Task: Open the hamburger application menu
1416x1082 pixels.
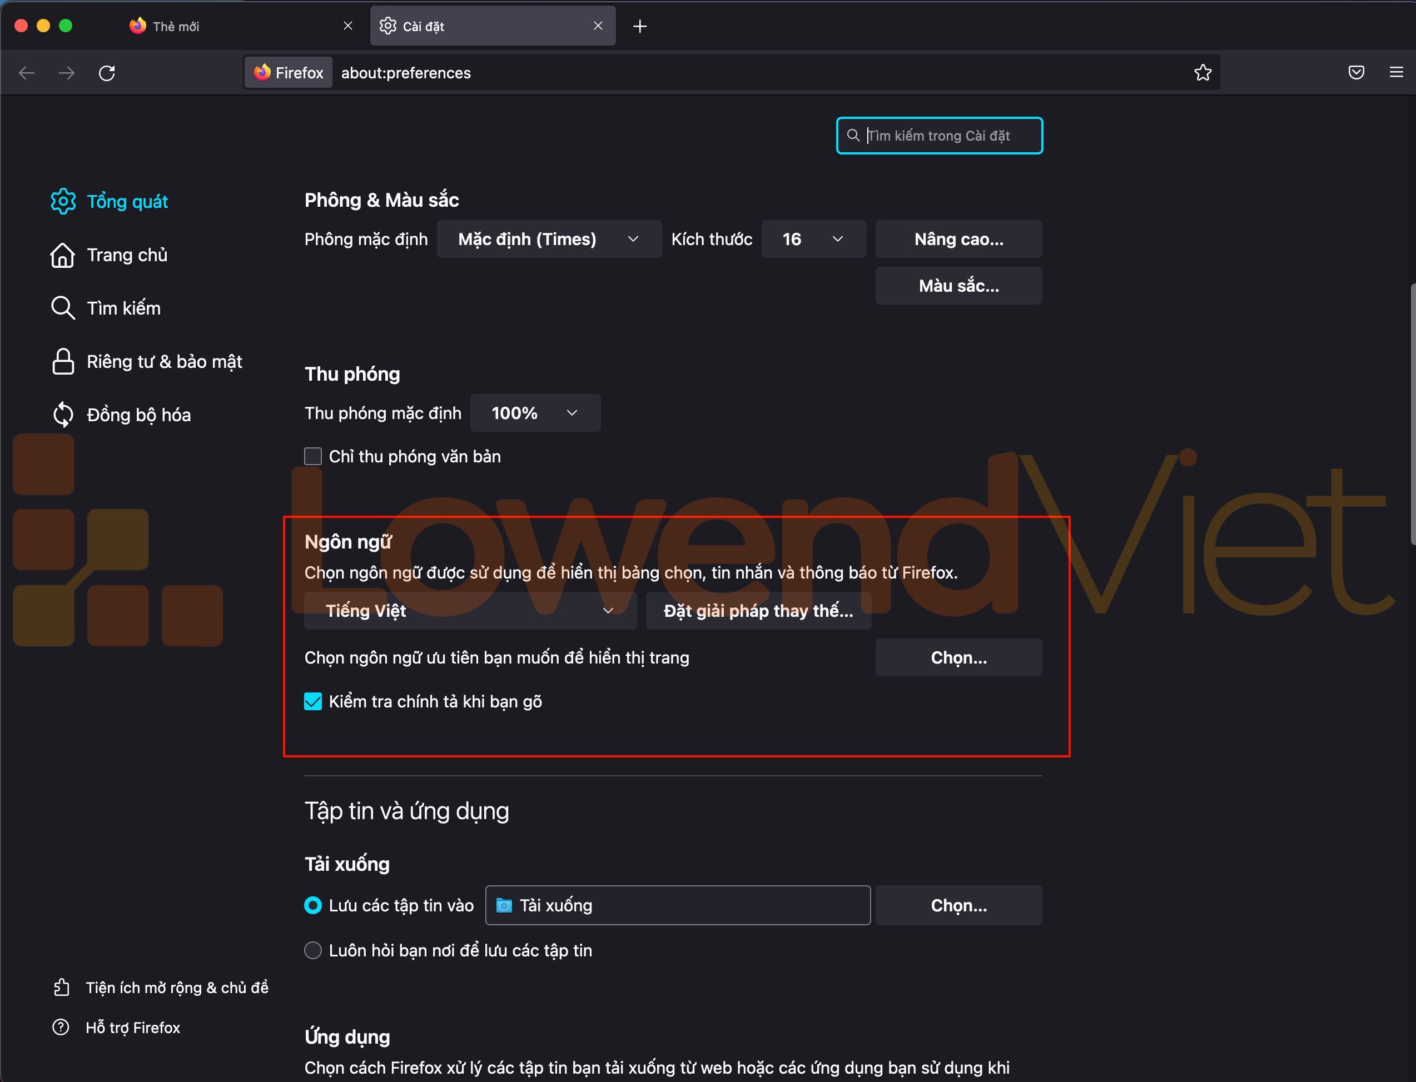Action: [x=1396, y=73]
